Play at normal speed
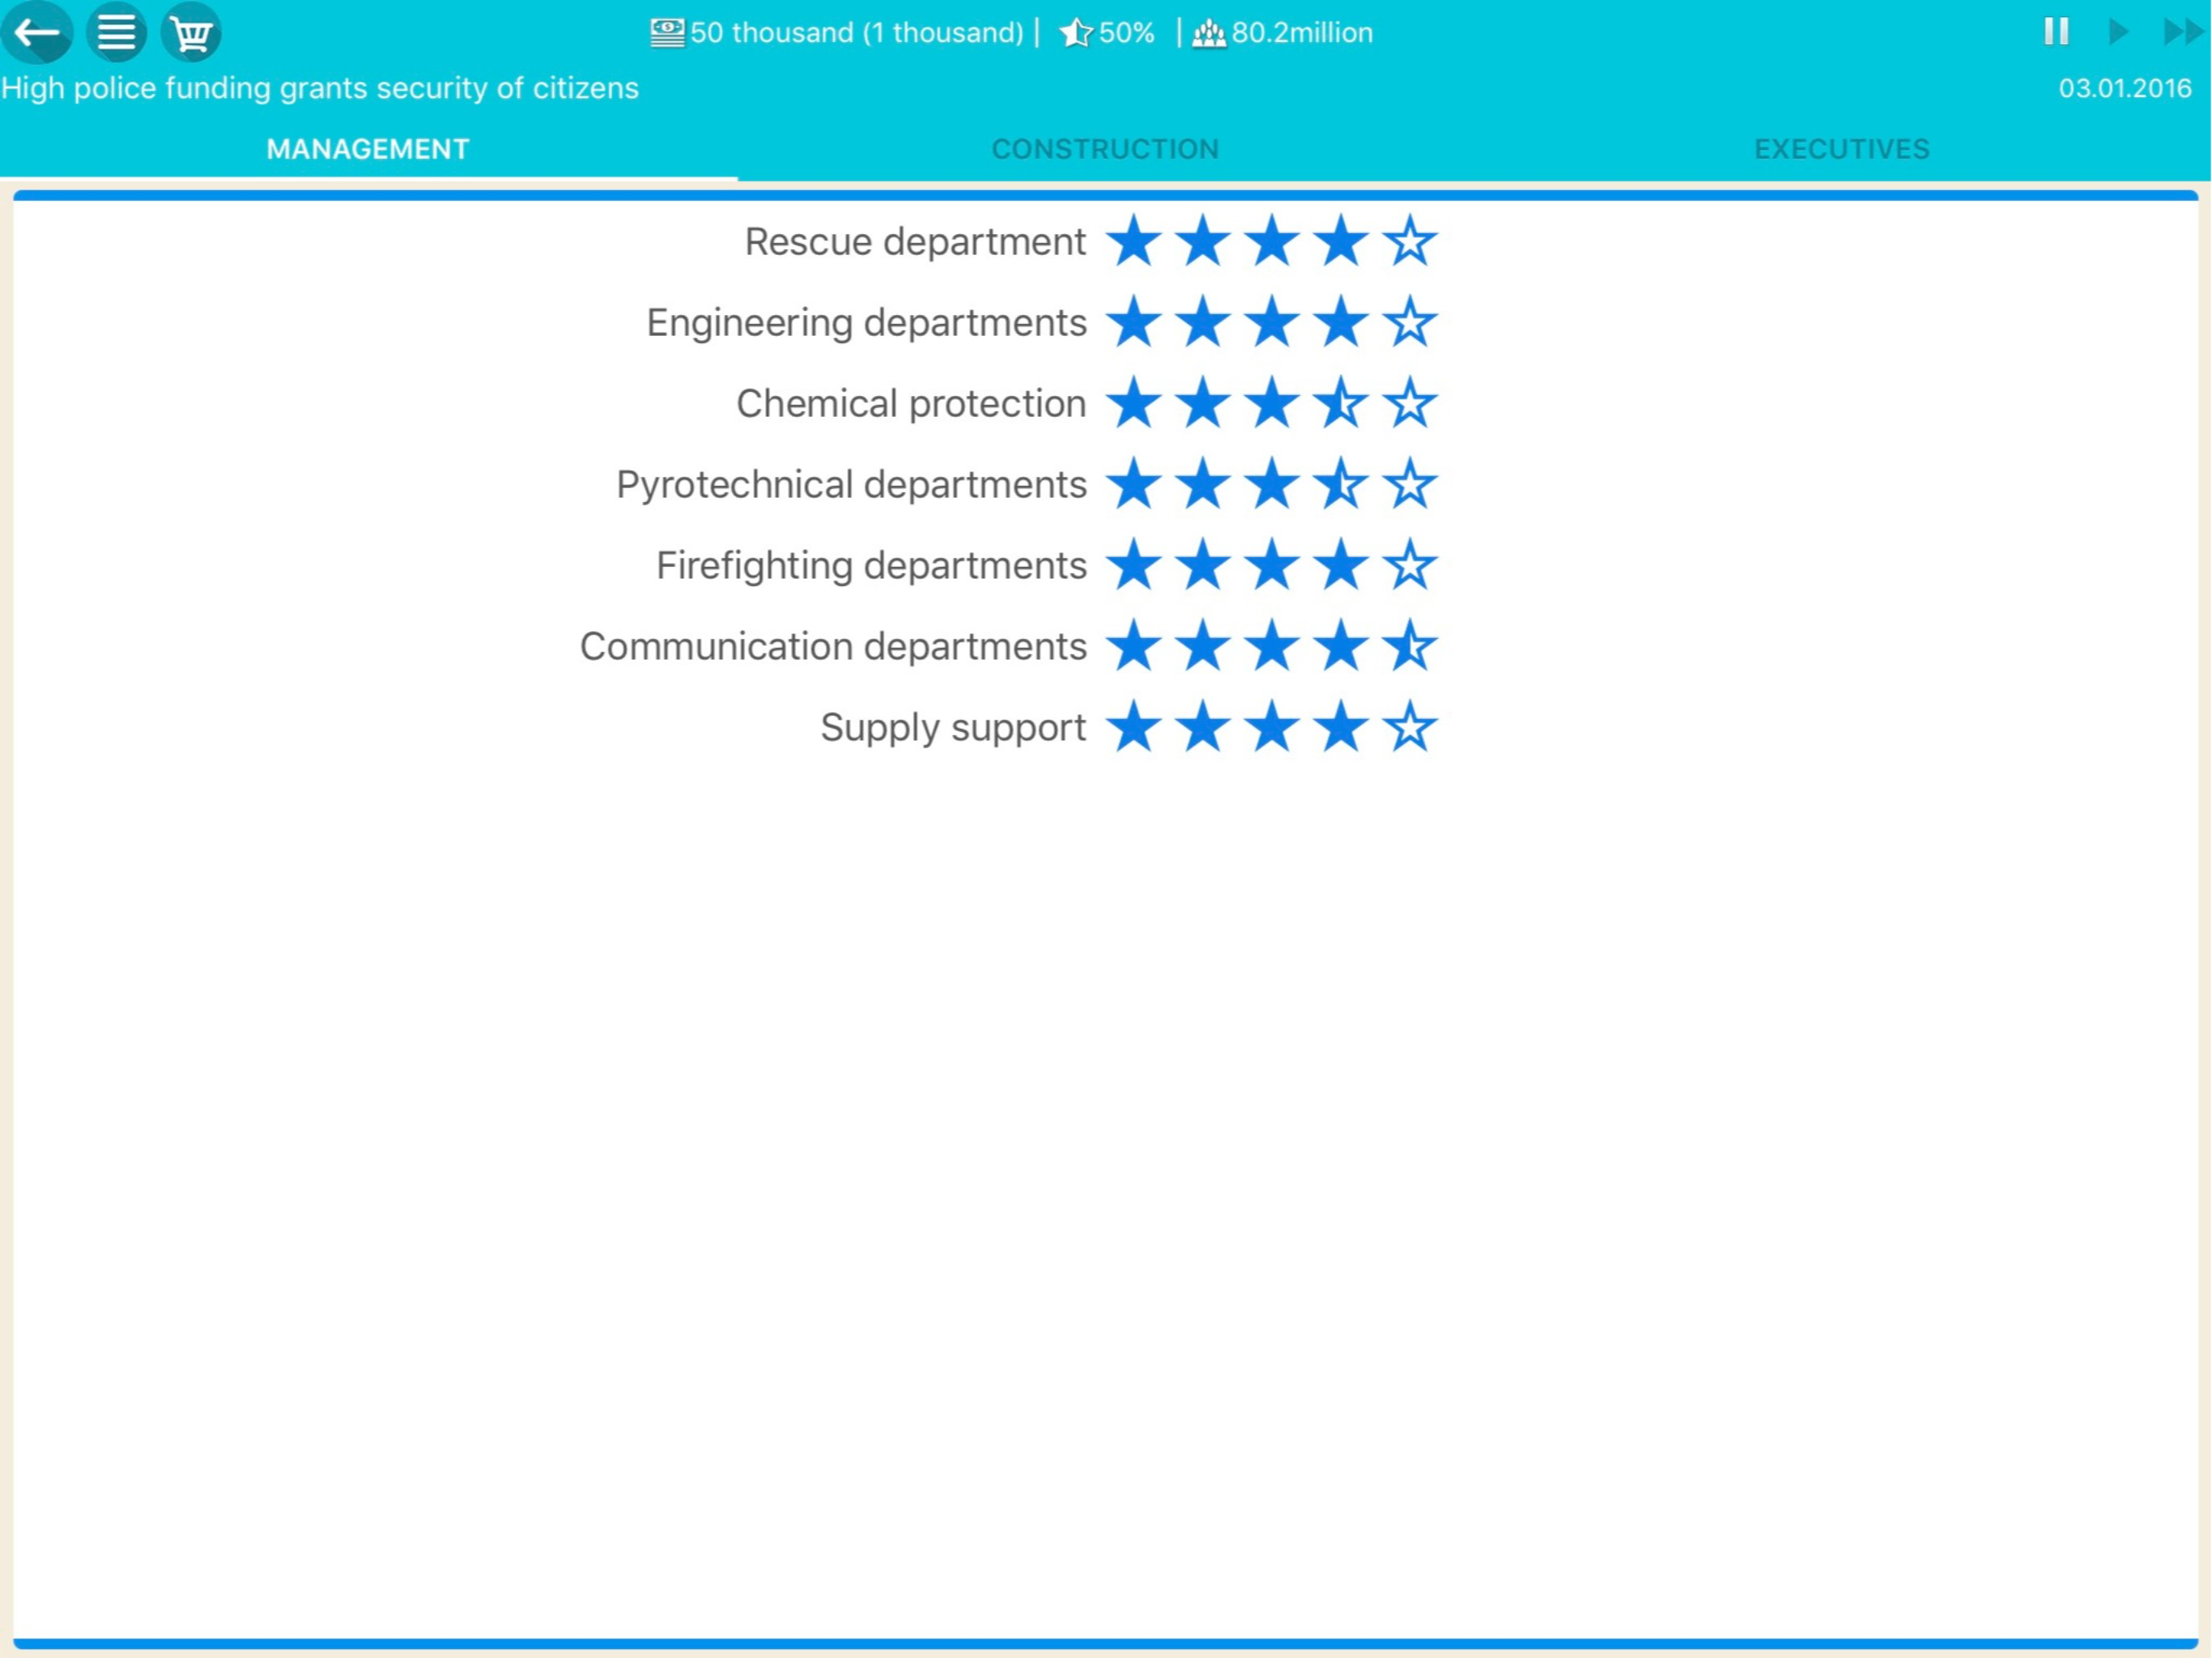The height and width of the screenshot is (1658, 2212). tap(2117, 32)
